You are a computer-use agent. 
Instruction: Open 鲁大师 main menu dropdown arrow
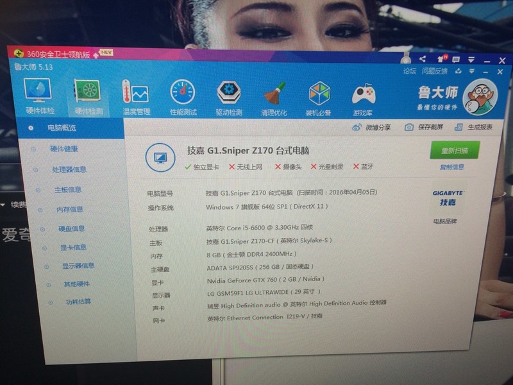tap(472, 71)
